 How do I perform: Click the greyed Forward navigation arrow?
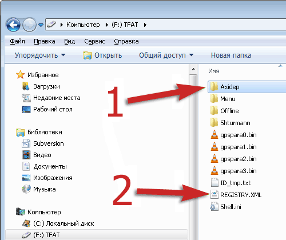[x=29, y=25]
